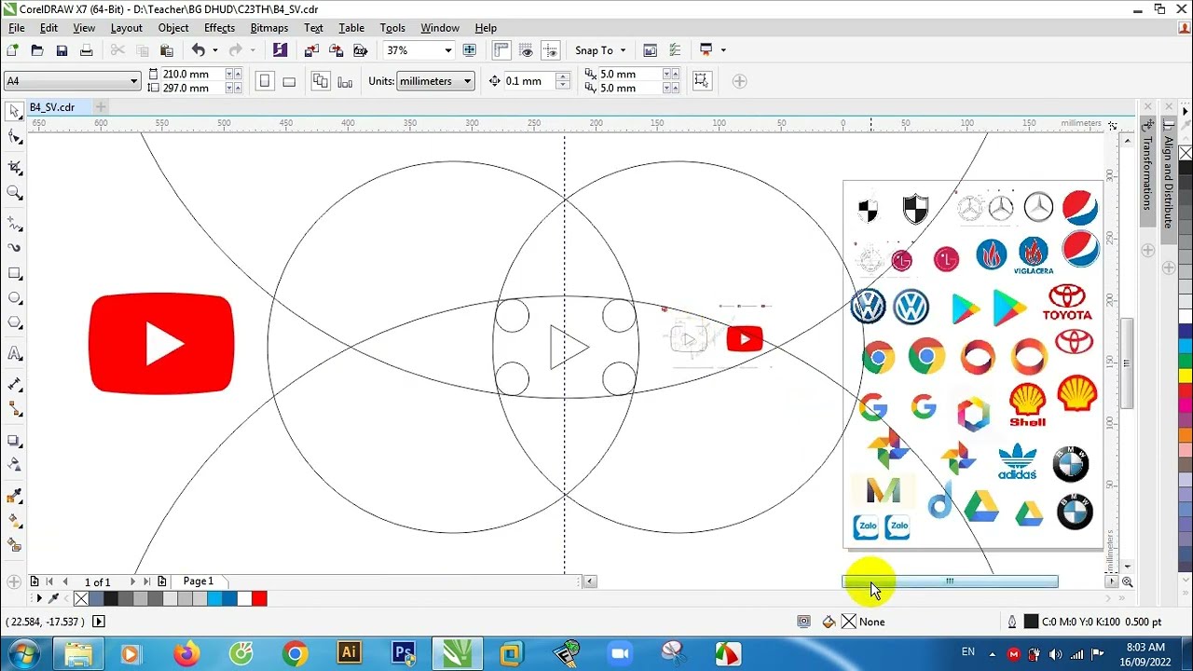Select the Rectangle tool
1193x671 pixels.
[14, 274]
